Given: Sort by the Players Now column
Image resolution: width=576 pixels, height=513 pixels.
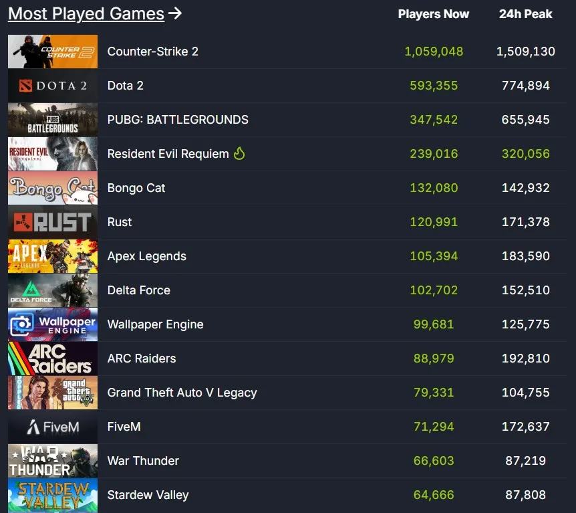Looking at the screenshot, I should [434, 13].
